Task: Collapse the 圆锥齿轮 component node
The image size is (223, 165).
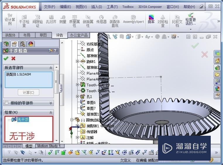Action: pyautogui.click(x=72, y=120)
